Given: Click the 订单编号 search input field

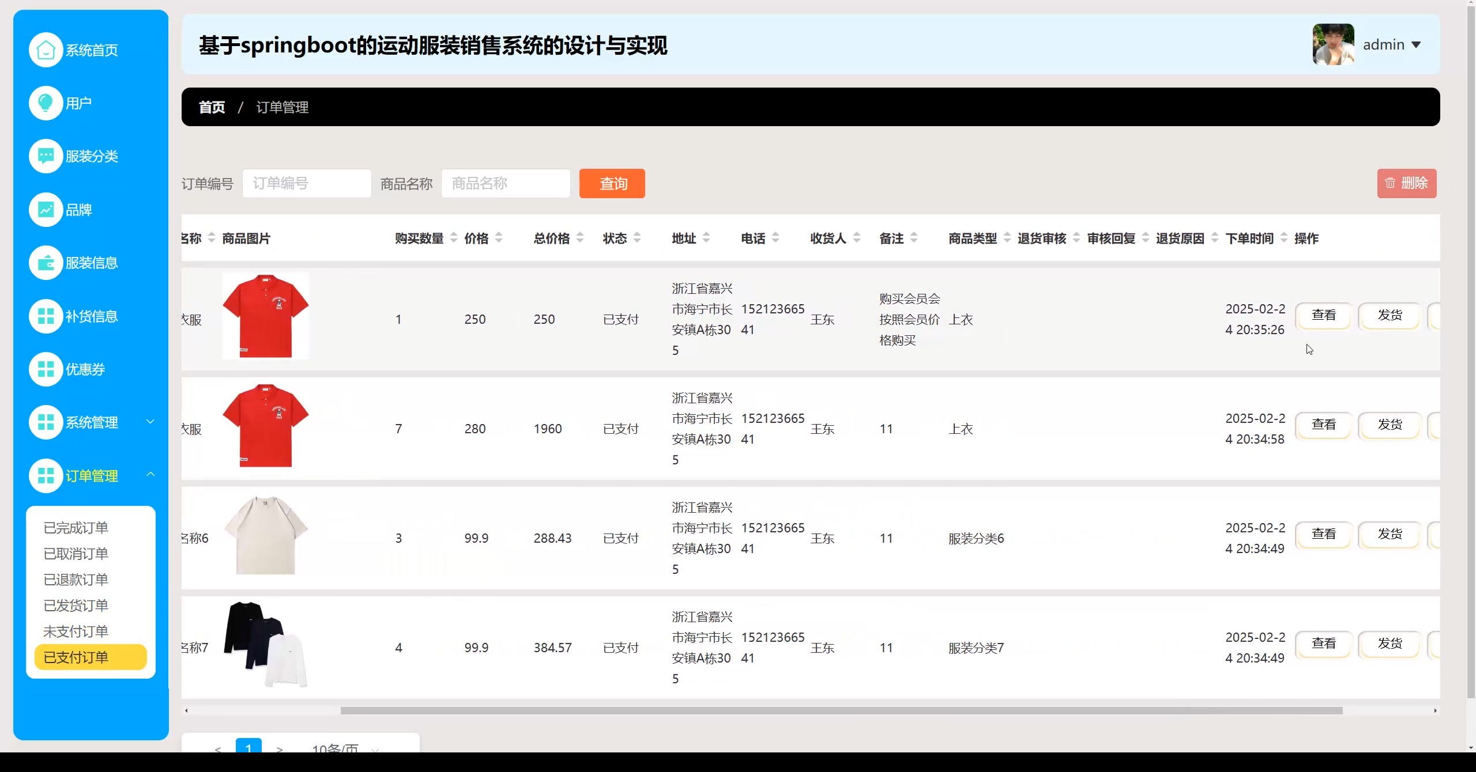Looking at the screenshot, I should [307, 184].
